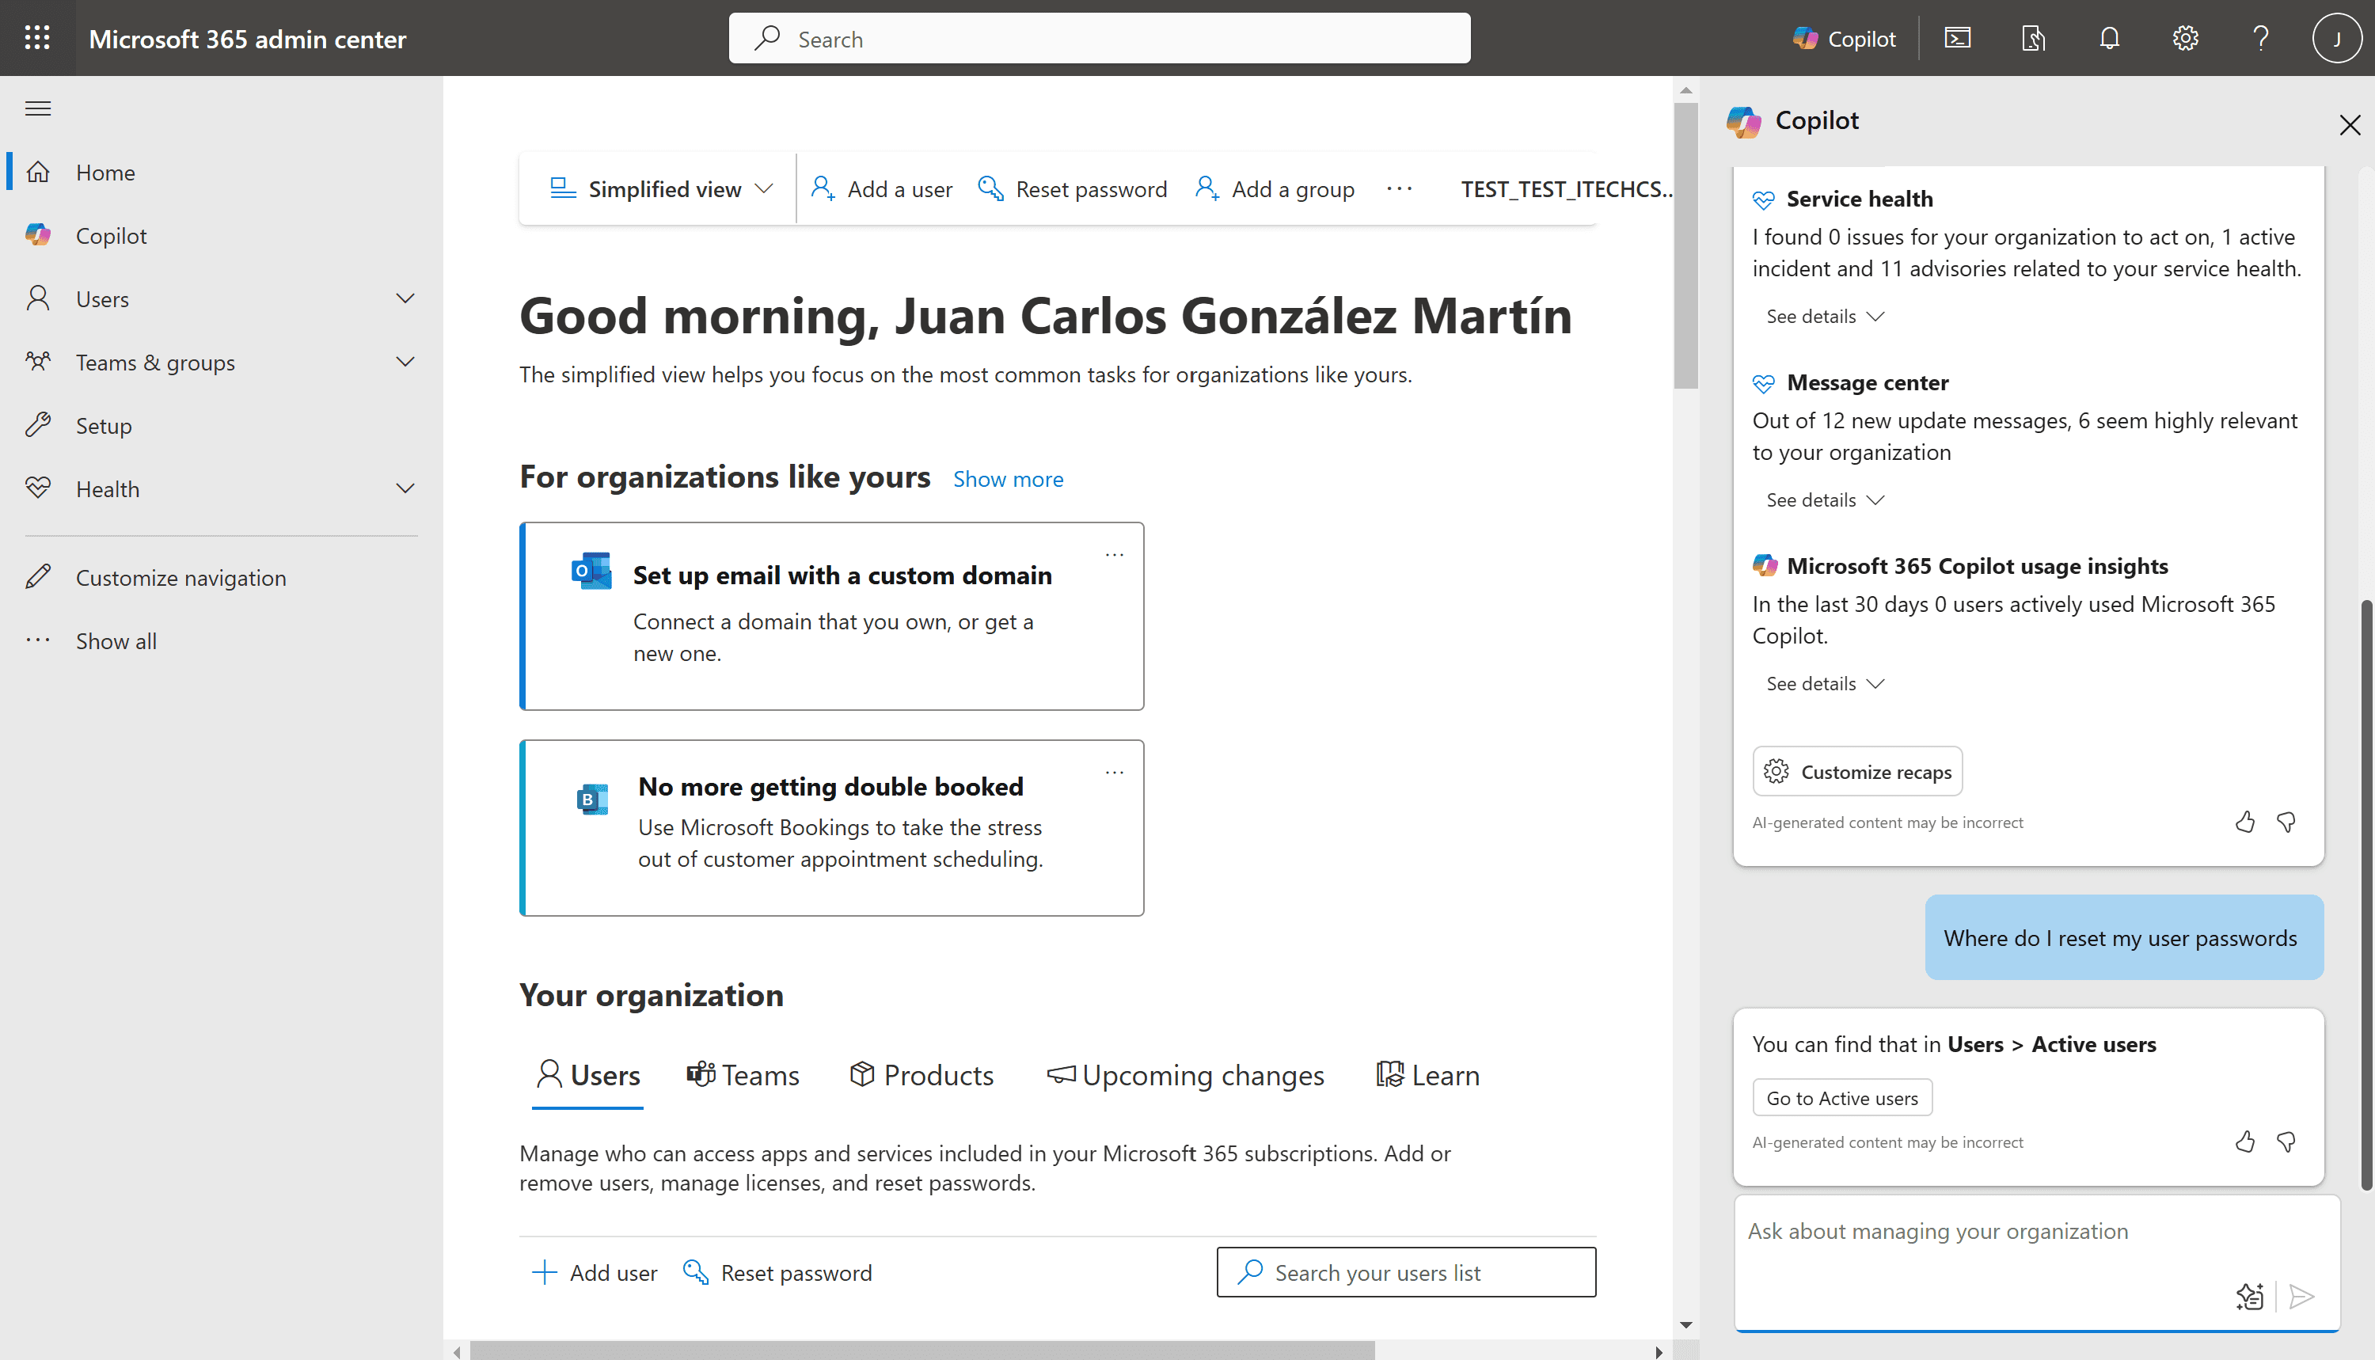
Task: Expand See details under Message center
Action: tap(1825, 500)
